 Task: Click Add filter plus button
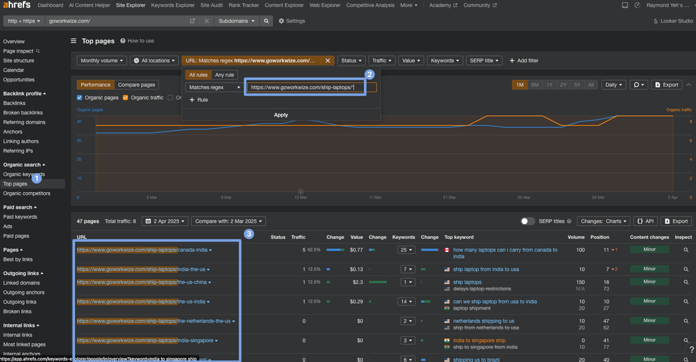[524, 61]
